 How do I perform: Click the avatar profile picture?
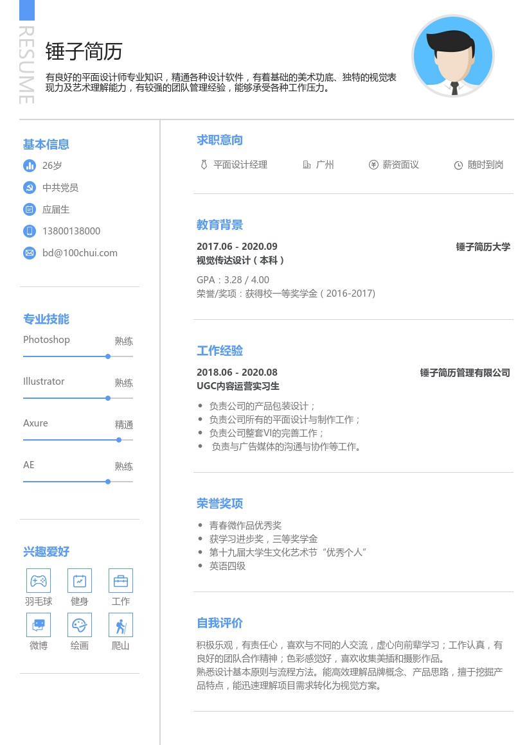click(453, 56)
